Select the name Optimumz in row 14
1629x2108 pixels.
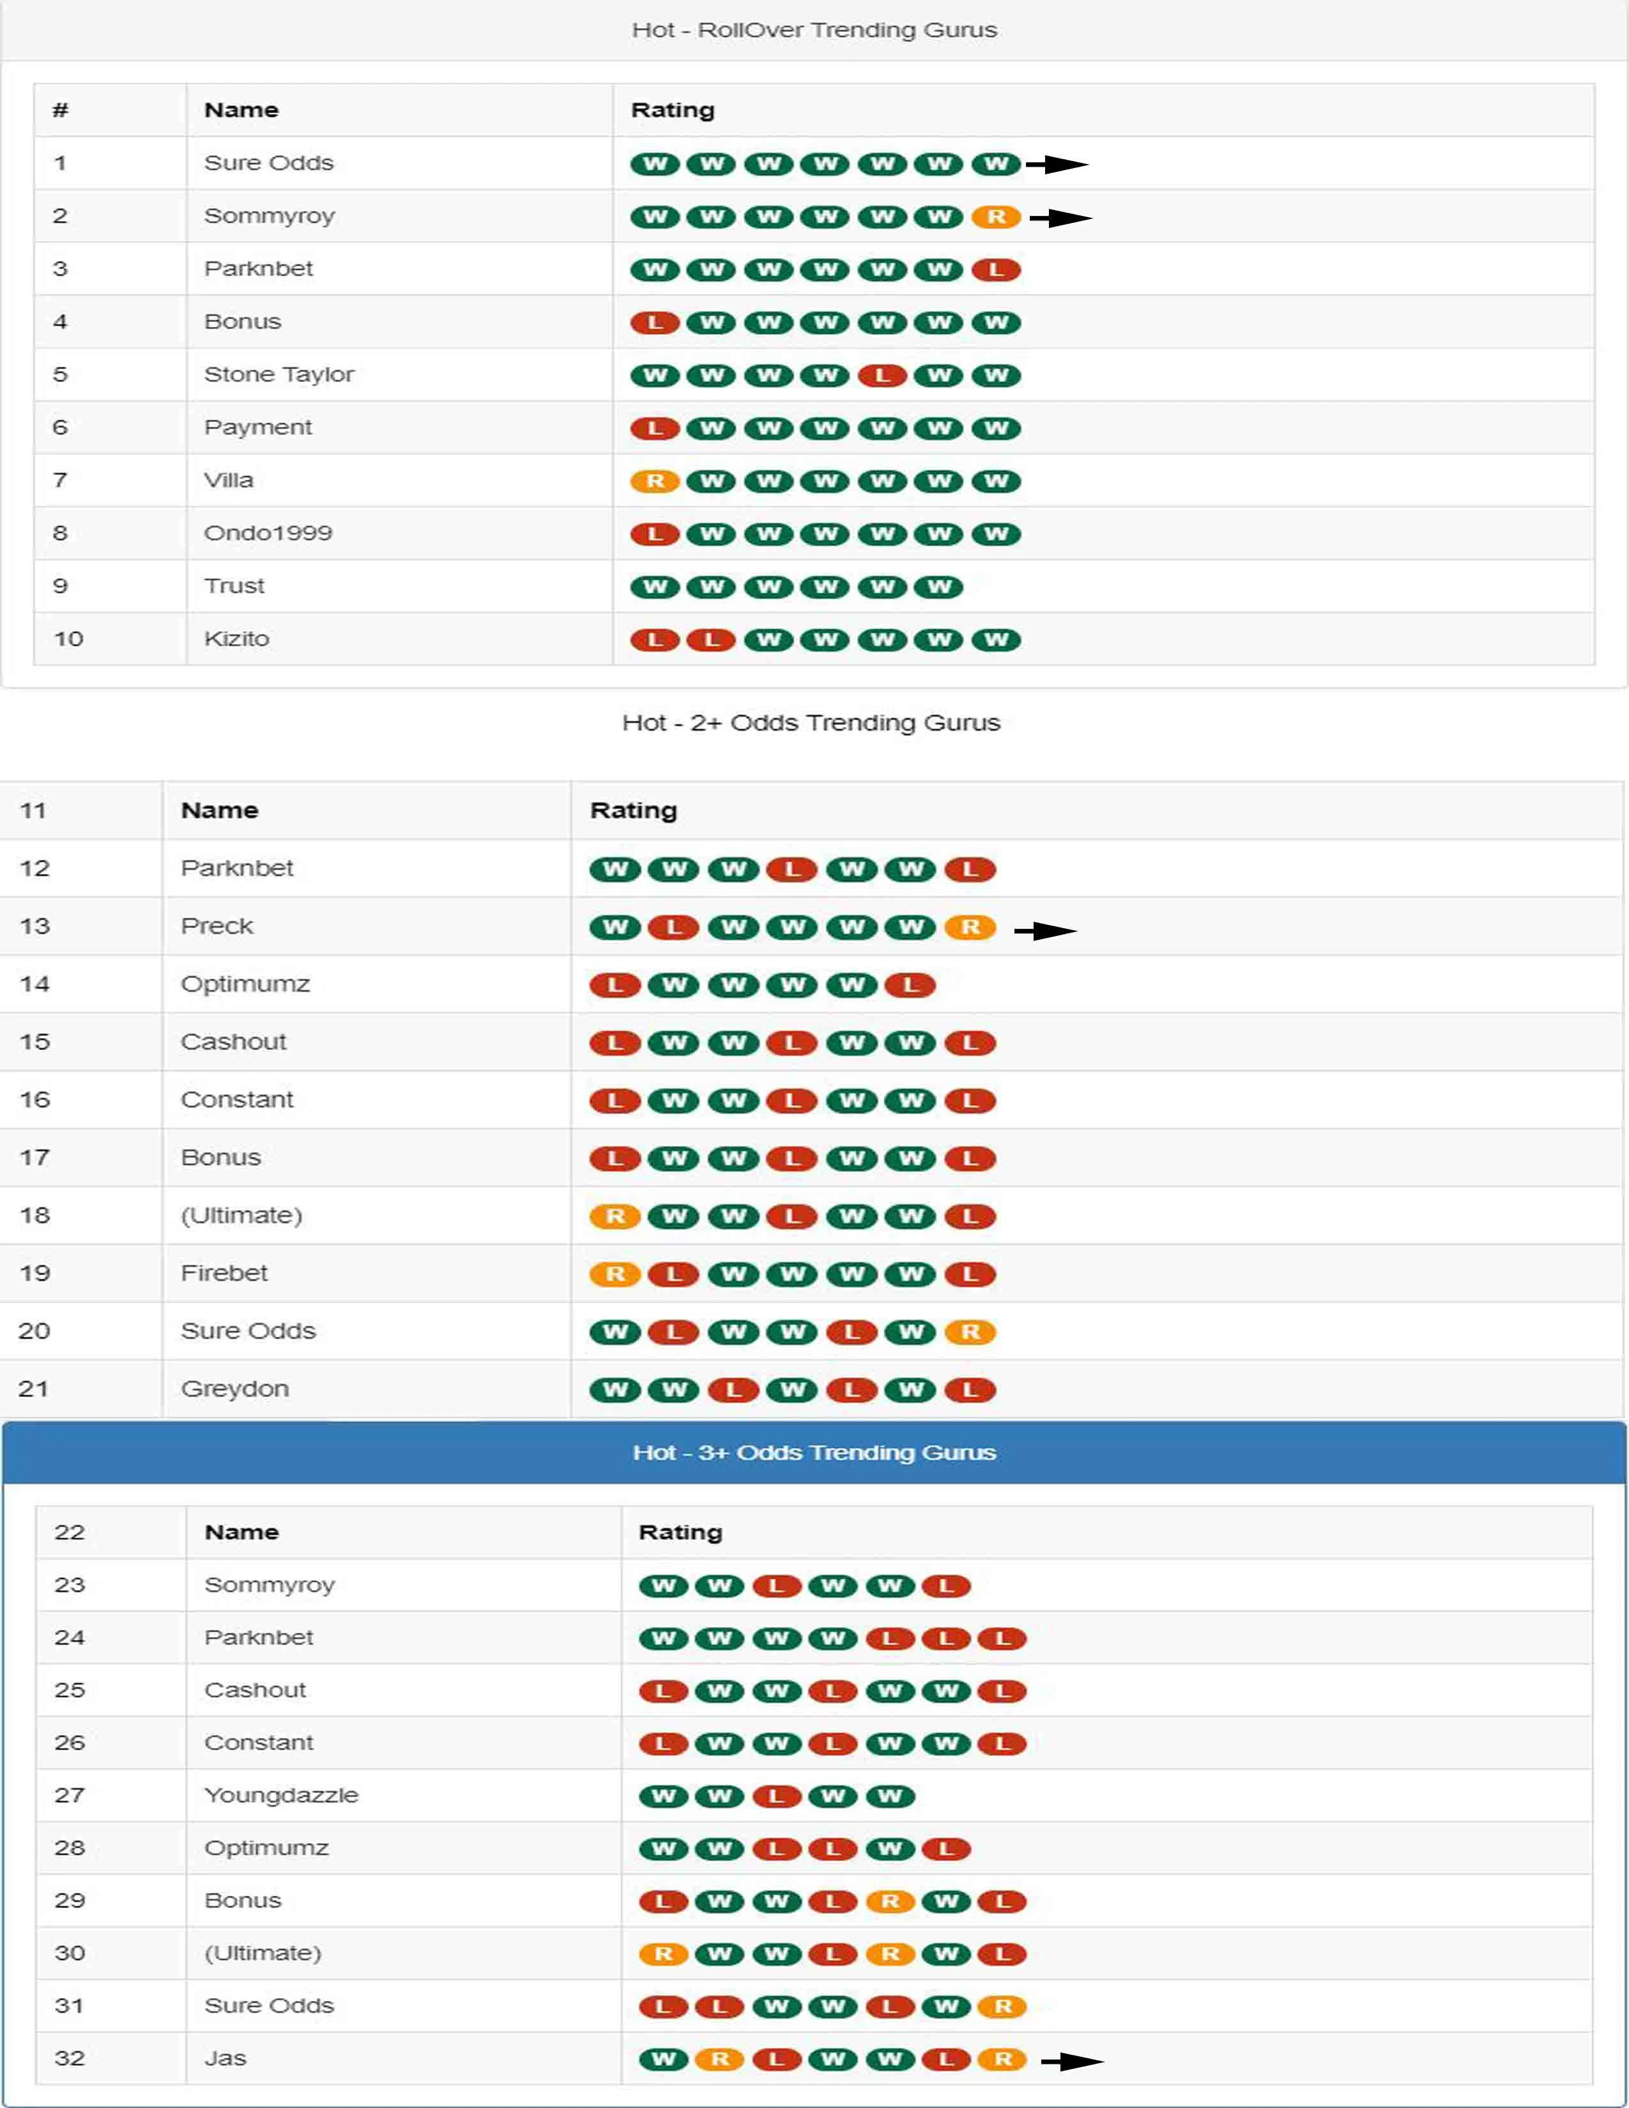(245, 984)
